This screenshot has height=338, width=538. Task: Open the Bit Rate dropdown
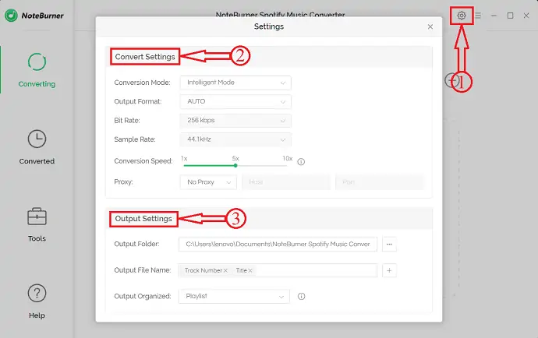point(235,120)
